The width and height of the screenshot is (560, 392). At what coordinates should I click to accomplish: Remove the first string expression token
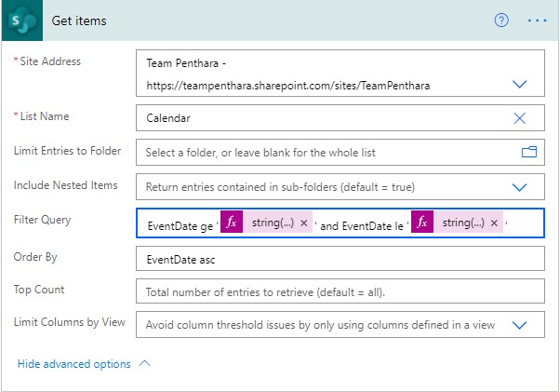pyautogui.click(x=303, y=223)
